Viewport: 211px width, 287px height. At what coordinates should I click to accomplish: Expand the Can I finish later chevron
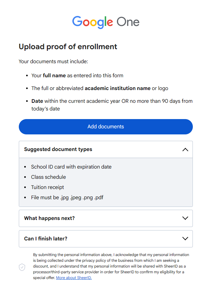pos(185,239)
